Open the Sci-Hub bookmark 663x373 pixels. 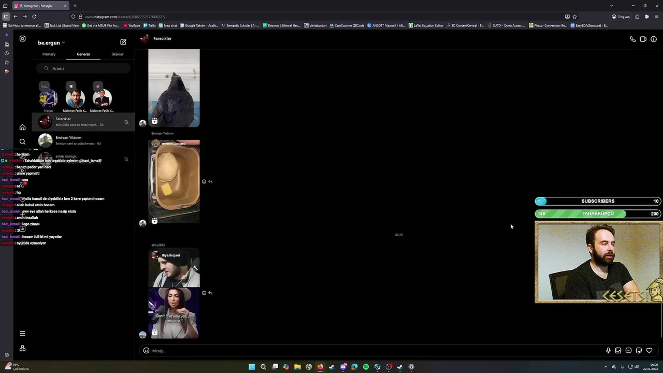pos(22,25)
